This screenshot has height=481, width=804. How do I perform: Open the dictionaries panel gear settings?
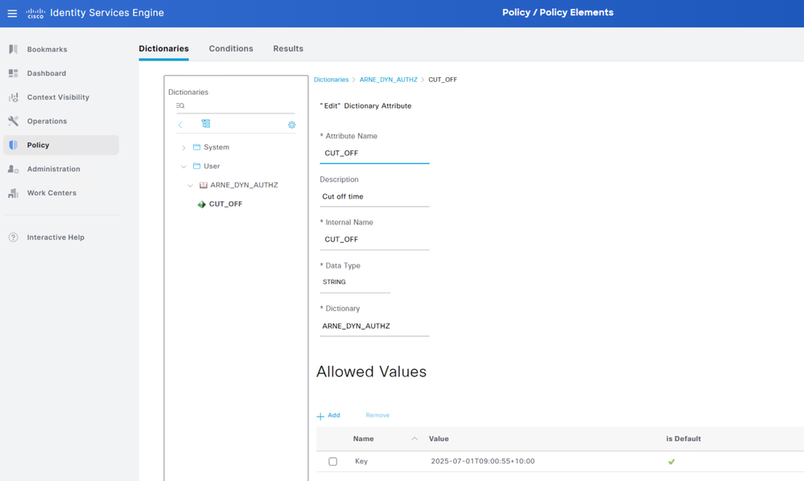(292, 125)
